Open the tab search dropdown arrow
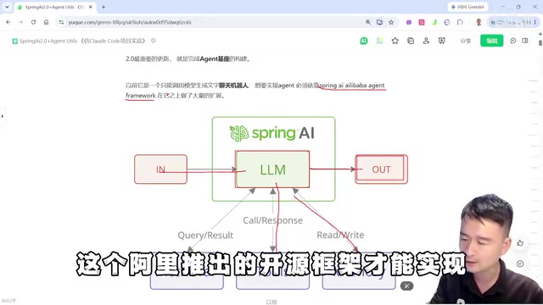 pos(7,7)
